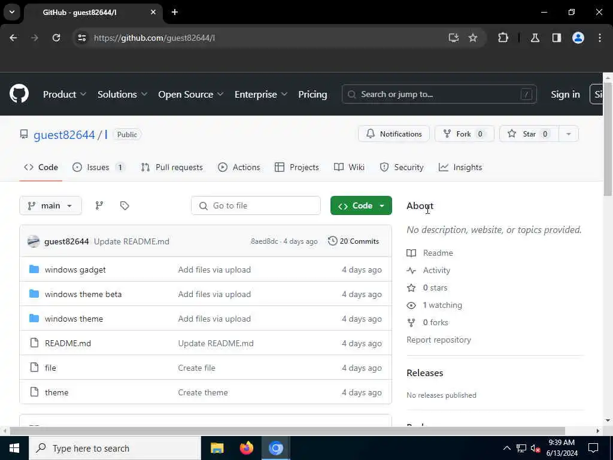
Task: Click the tags icon next to branches
Action: point(125,205)
